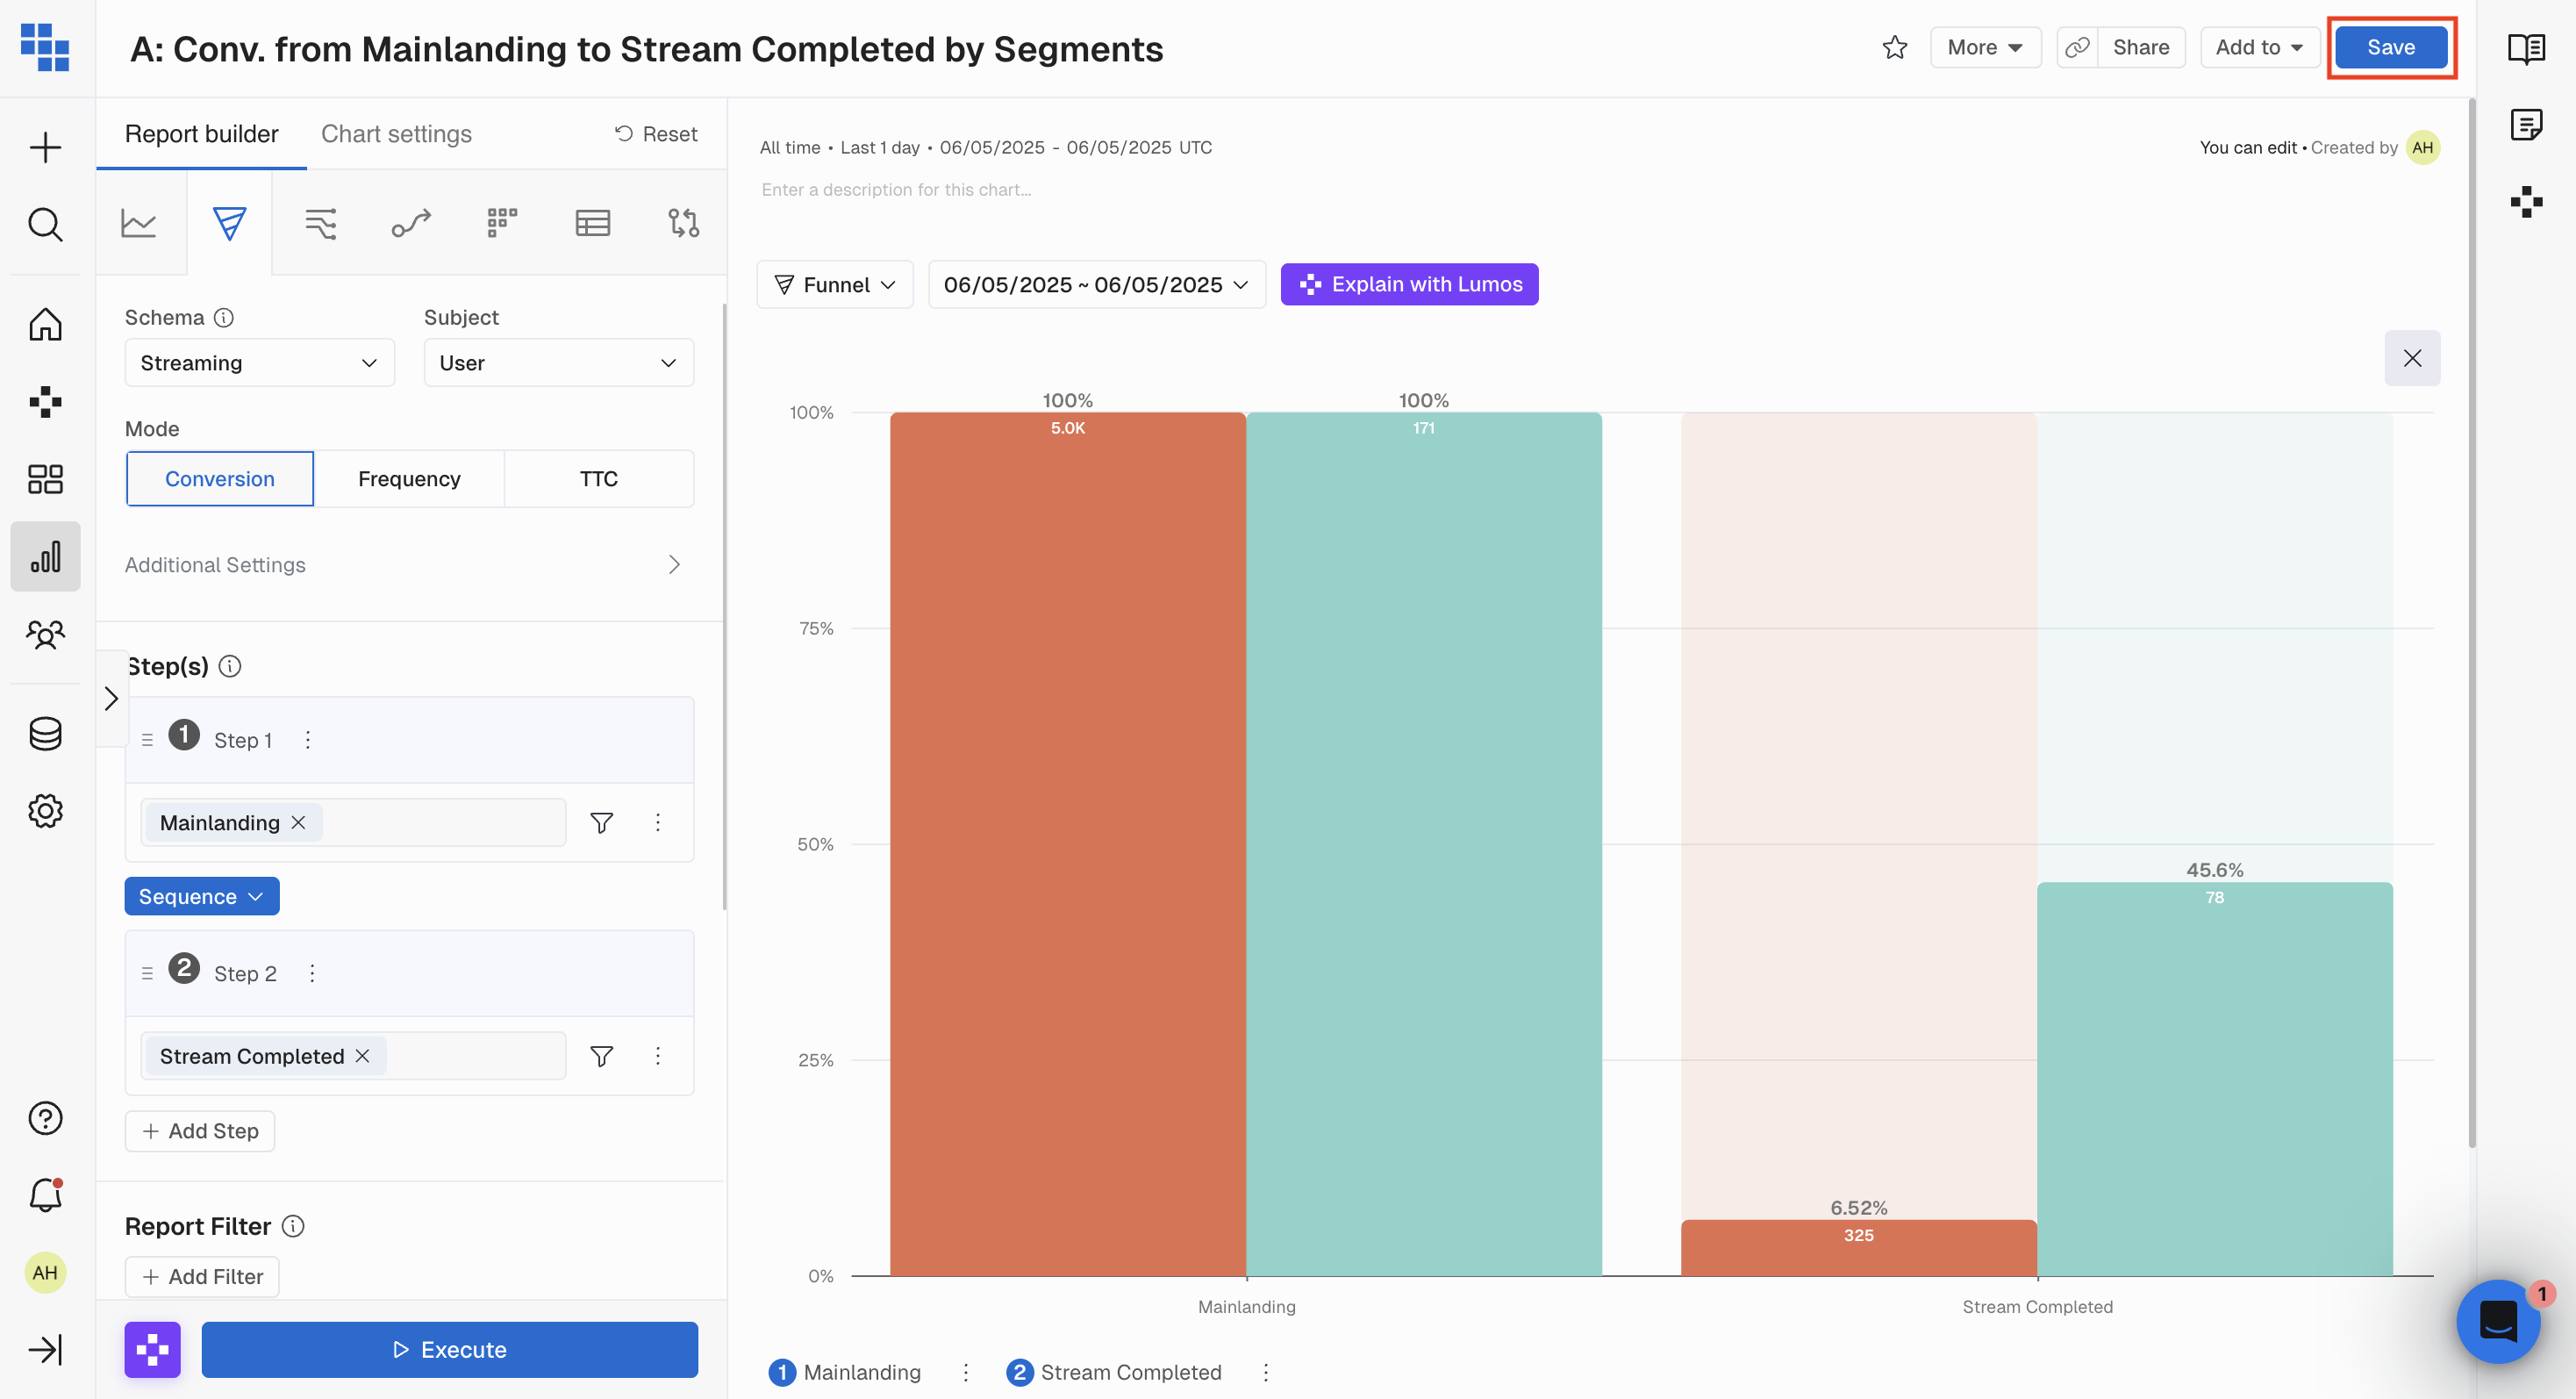Open the Sequence dropdown between steps

pyautogui.click(x=201, y=896)
